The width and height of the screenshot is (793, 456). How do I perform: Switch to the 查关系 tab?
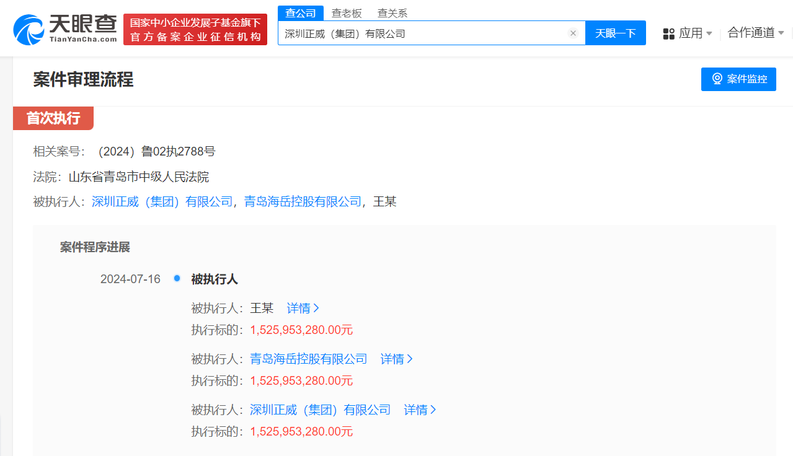pyautogui.click(x=391, y=12)
